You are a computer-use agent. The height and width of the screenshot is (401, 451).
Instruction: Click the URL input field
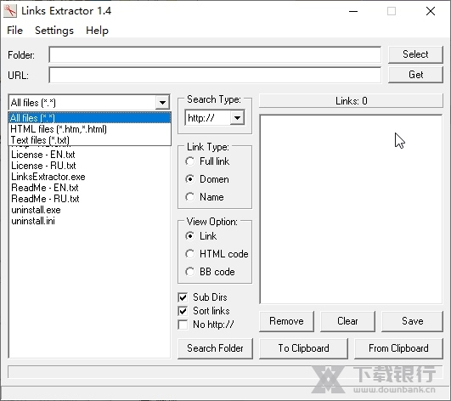click(x=215, y=75)
